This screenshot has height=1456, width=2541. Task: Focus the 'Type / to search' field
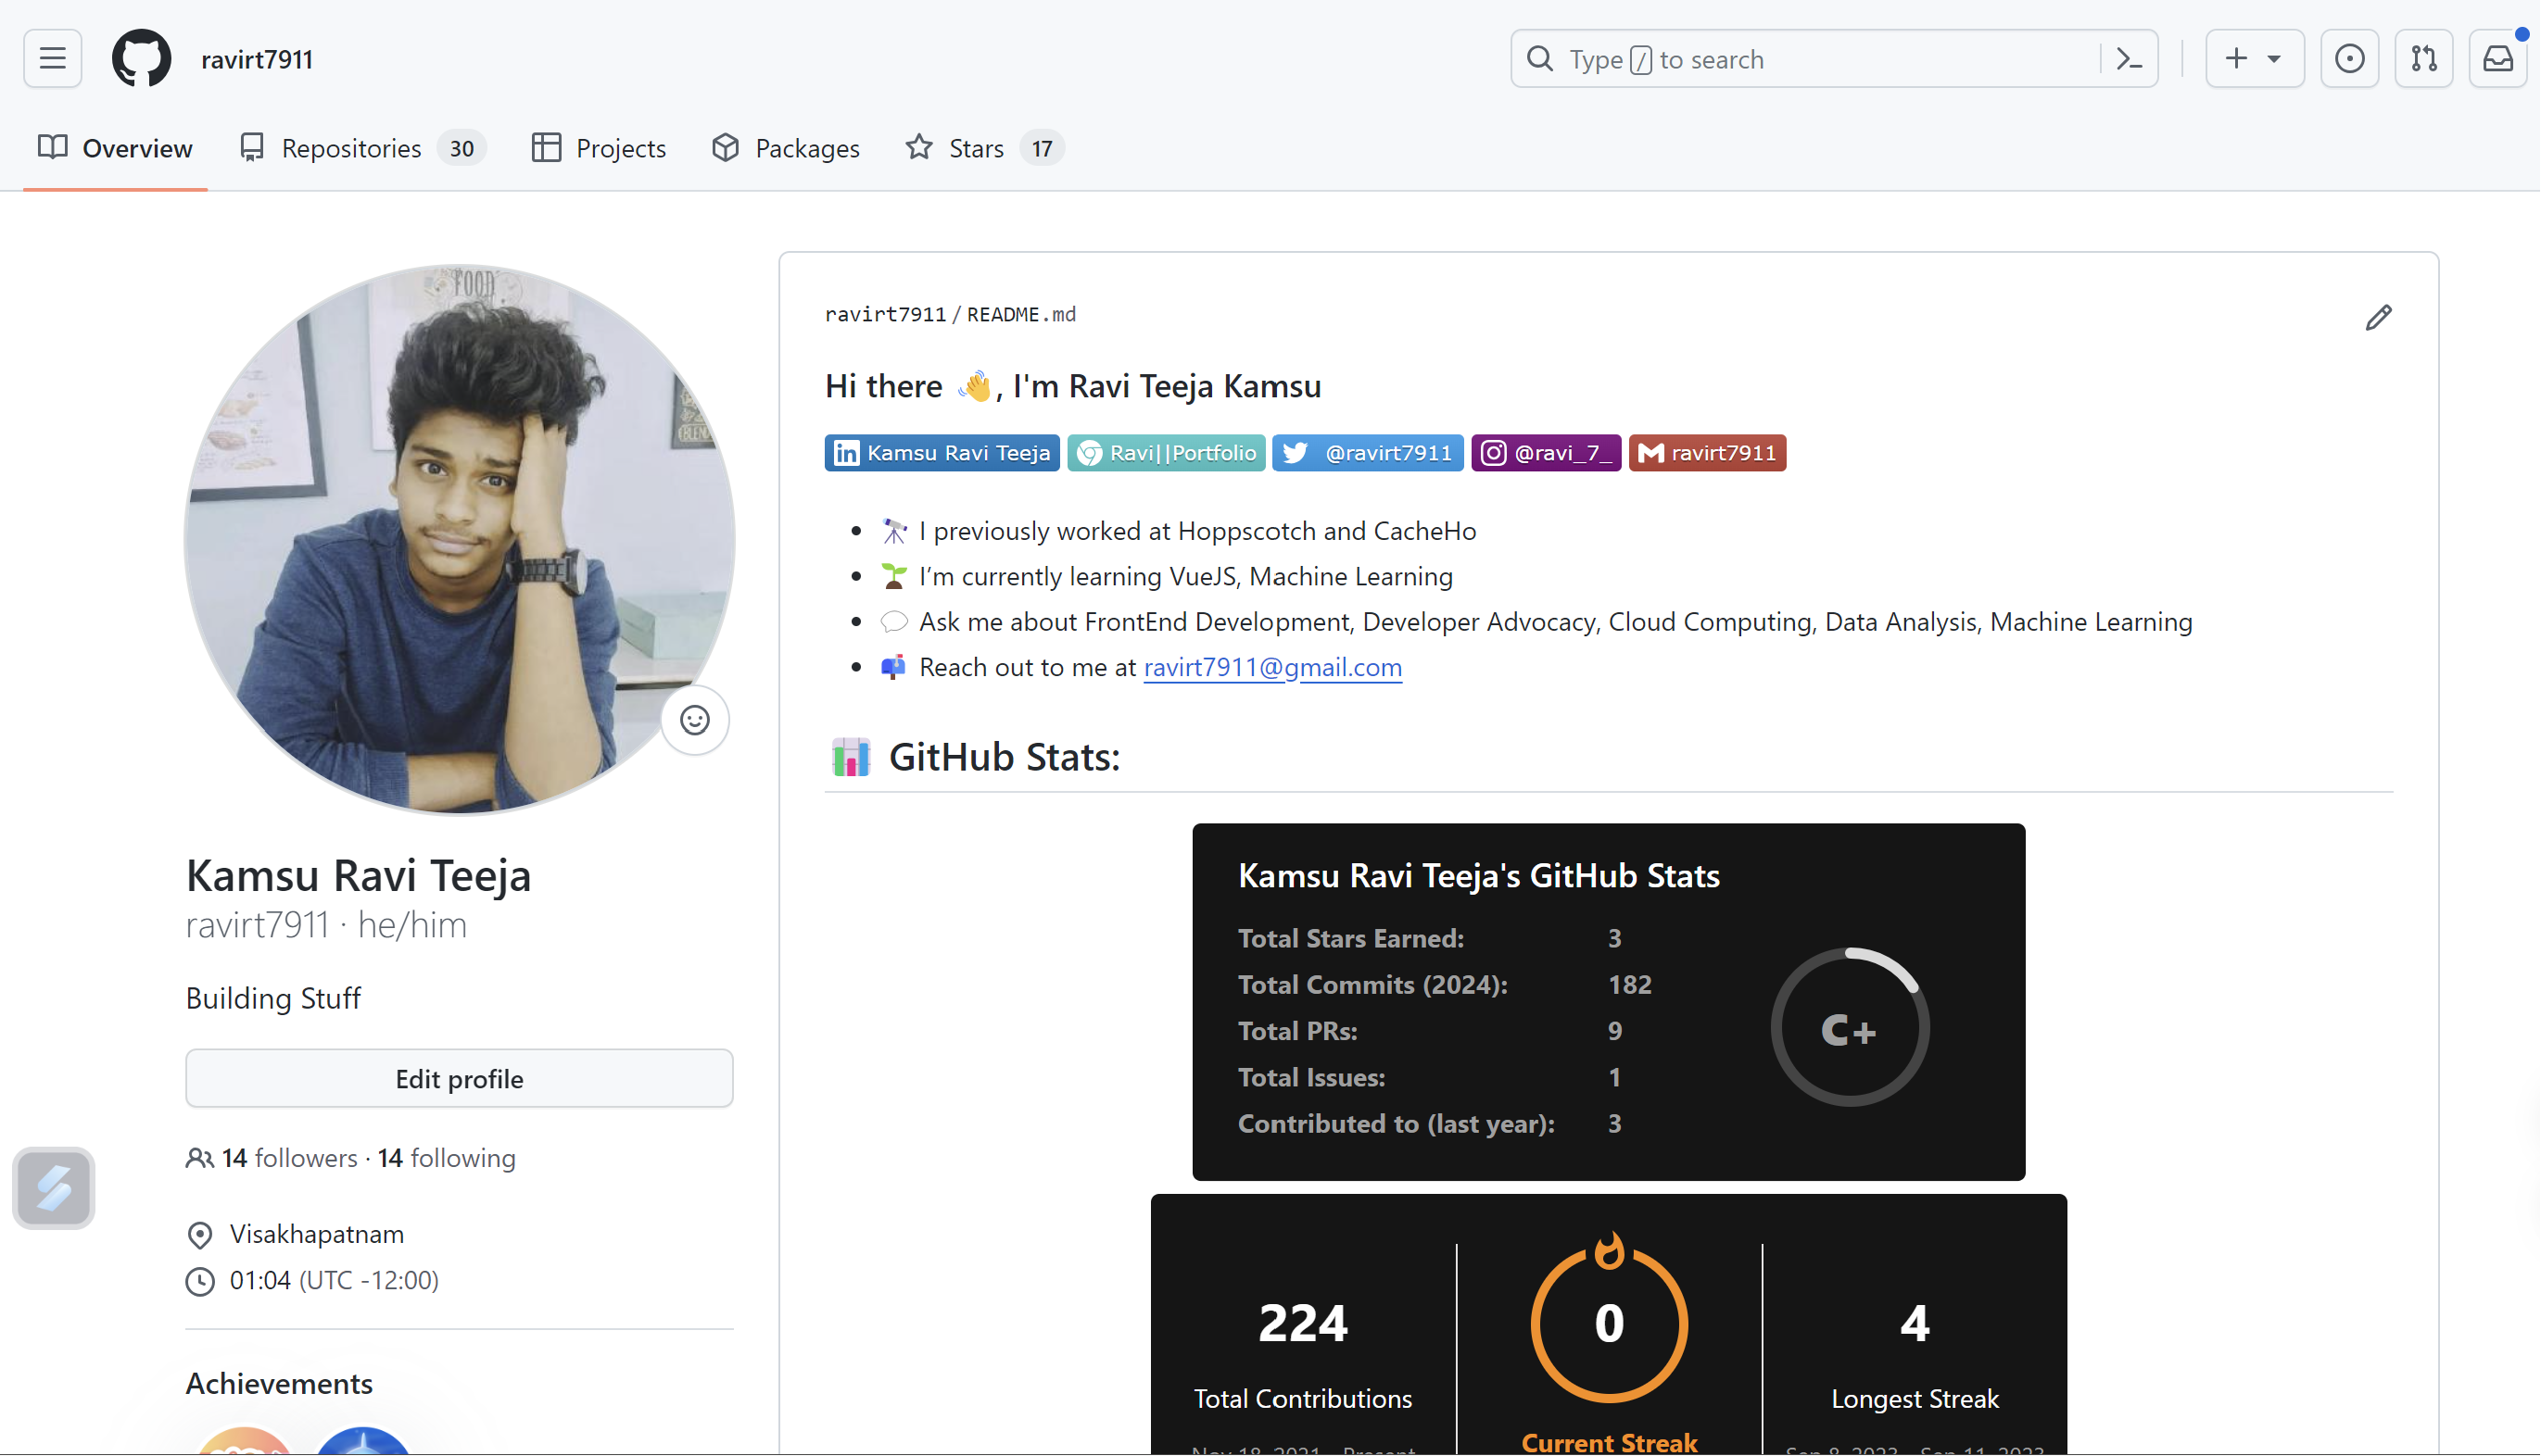click(1834, 59)
